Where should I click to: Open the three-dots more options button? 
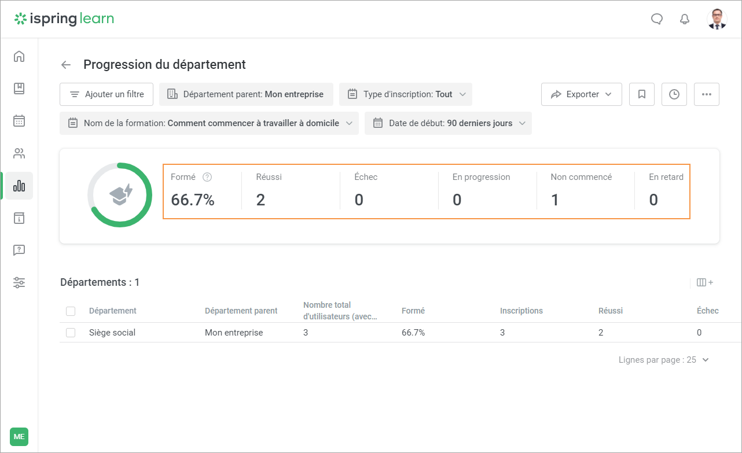tap(706, 94)
